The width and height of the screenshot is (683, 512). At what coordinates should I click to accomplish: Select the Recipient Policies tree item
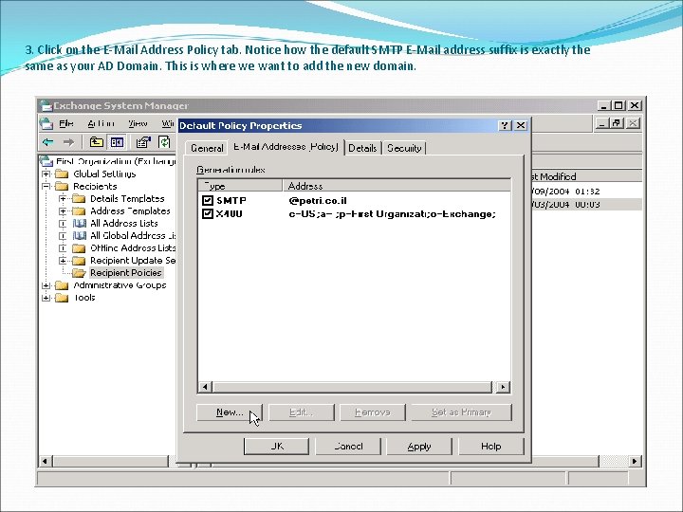(126, 273)
